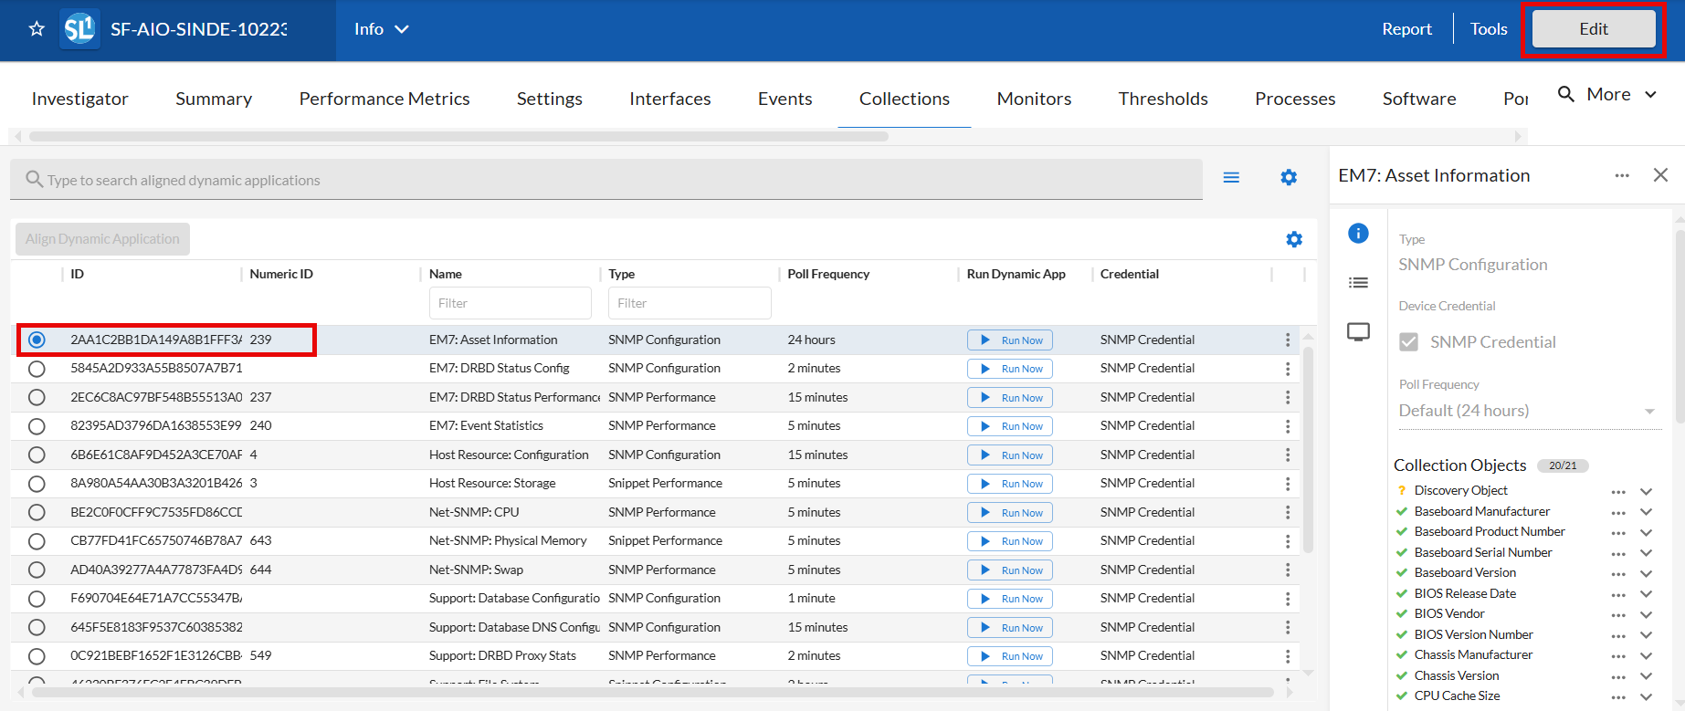Image resolution: width=1685 pixels, height=711 pixels.
Task: Open the Info dropdown in the header
Action: [381, 29]
